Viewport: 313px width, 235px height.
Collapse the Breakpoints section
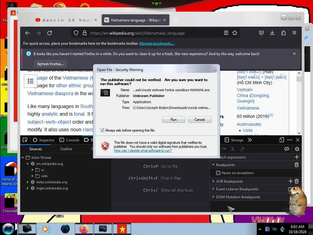point(213,165)
